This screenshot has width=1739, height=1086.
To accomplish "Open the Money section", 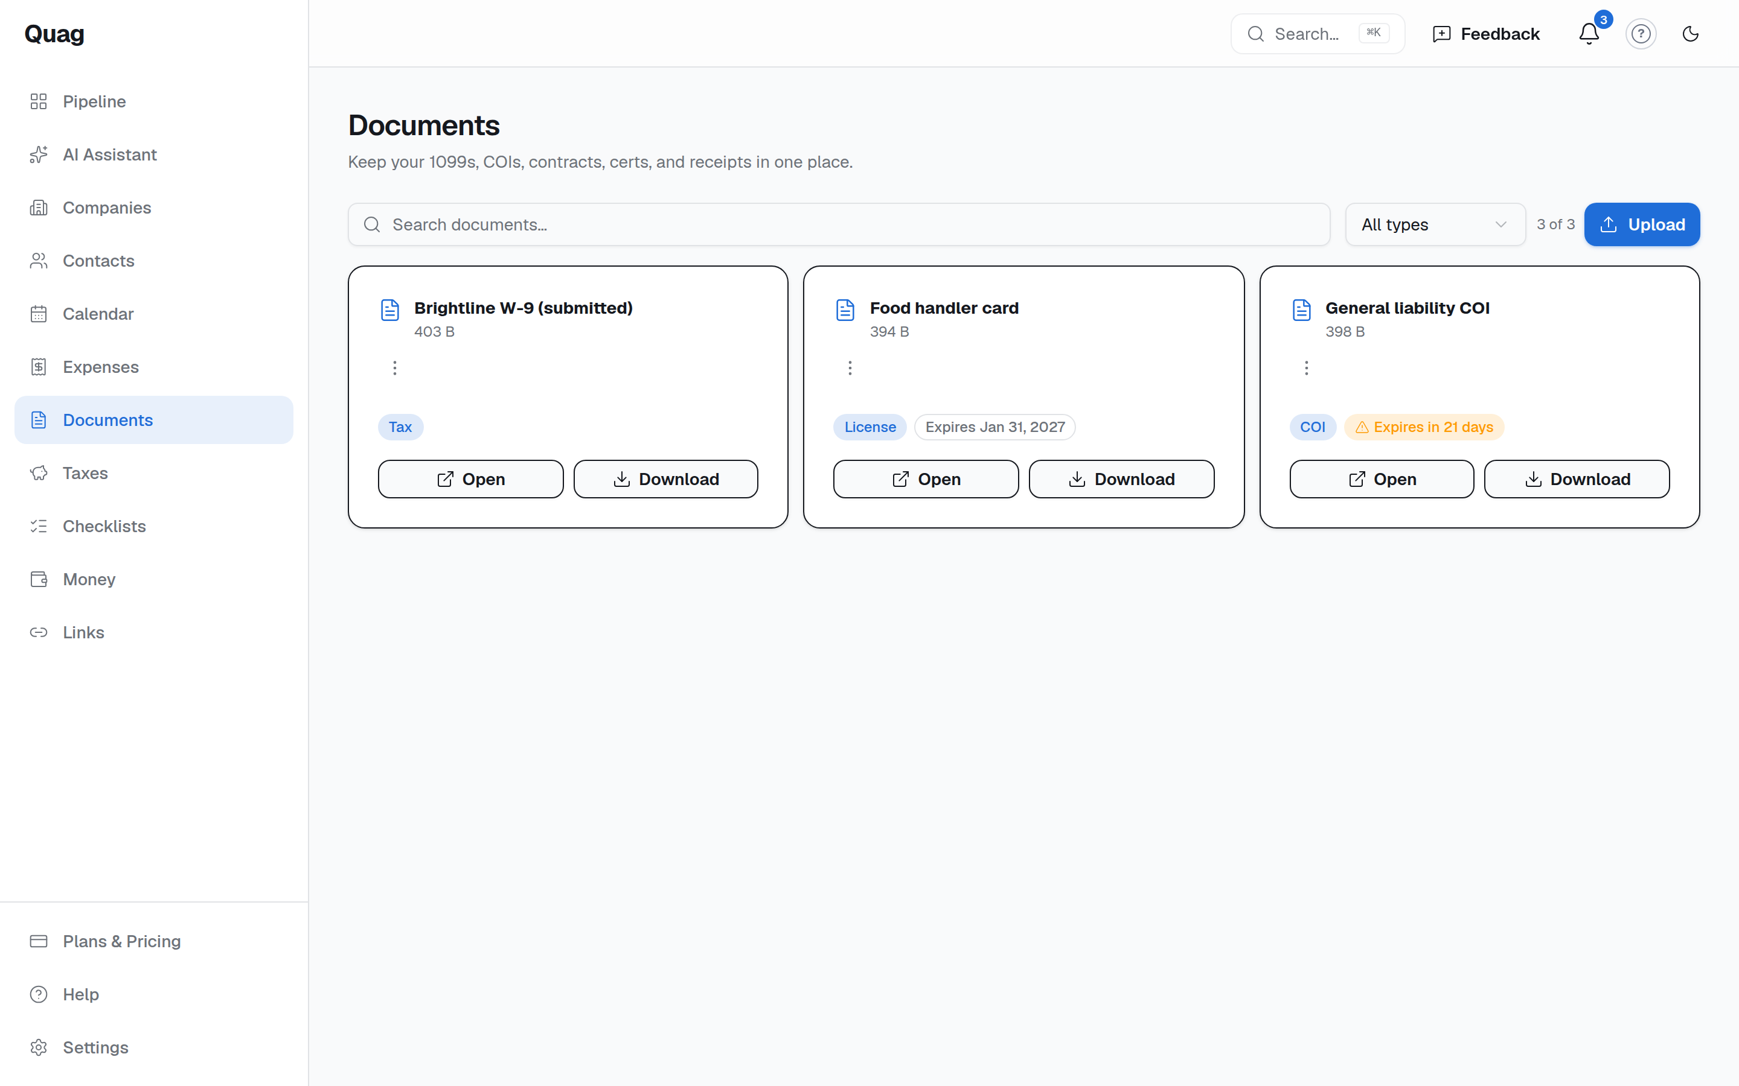I will coord(154,580).
